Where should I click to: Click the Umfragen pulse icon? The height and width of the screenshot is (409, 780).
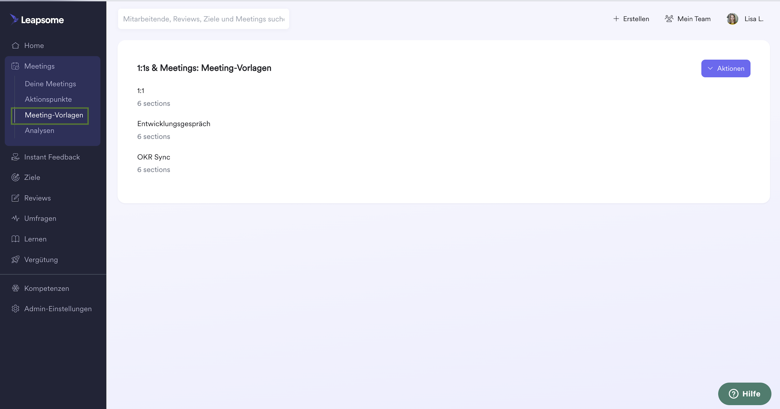[15, 218]
